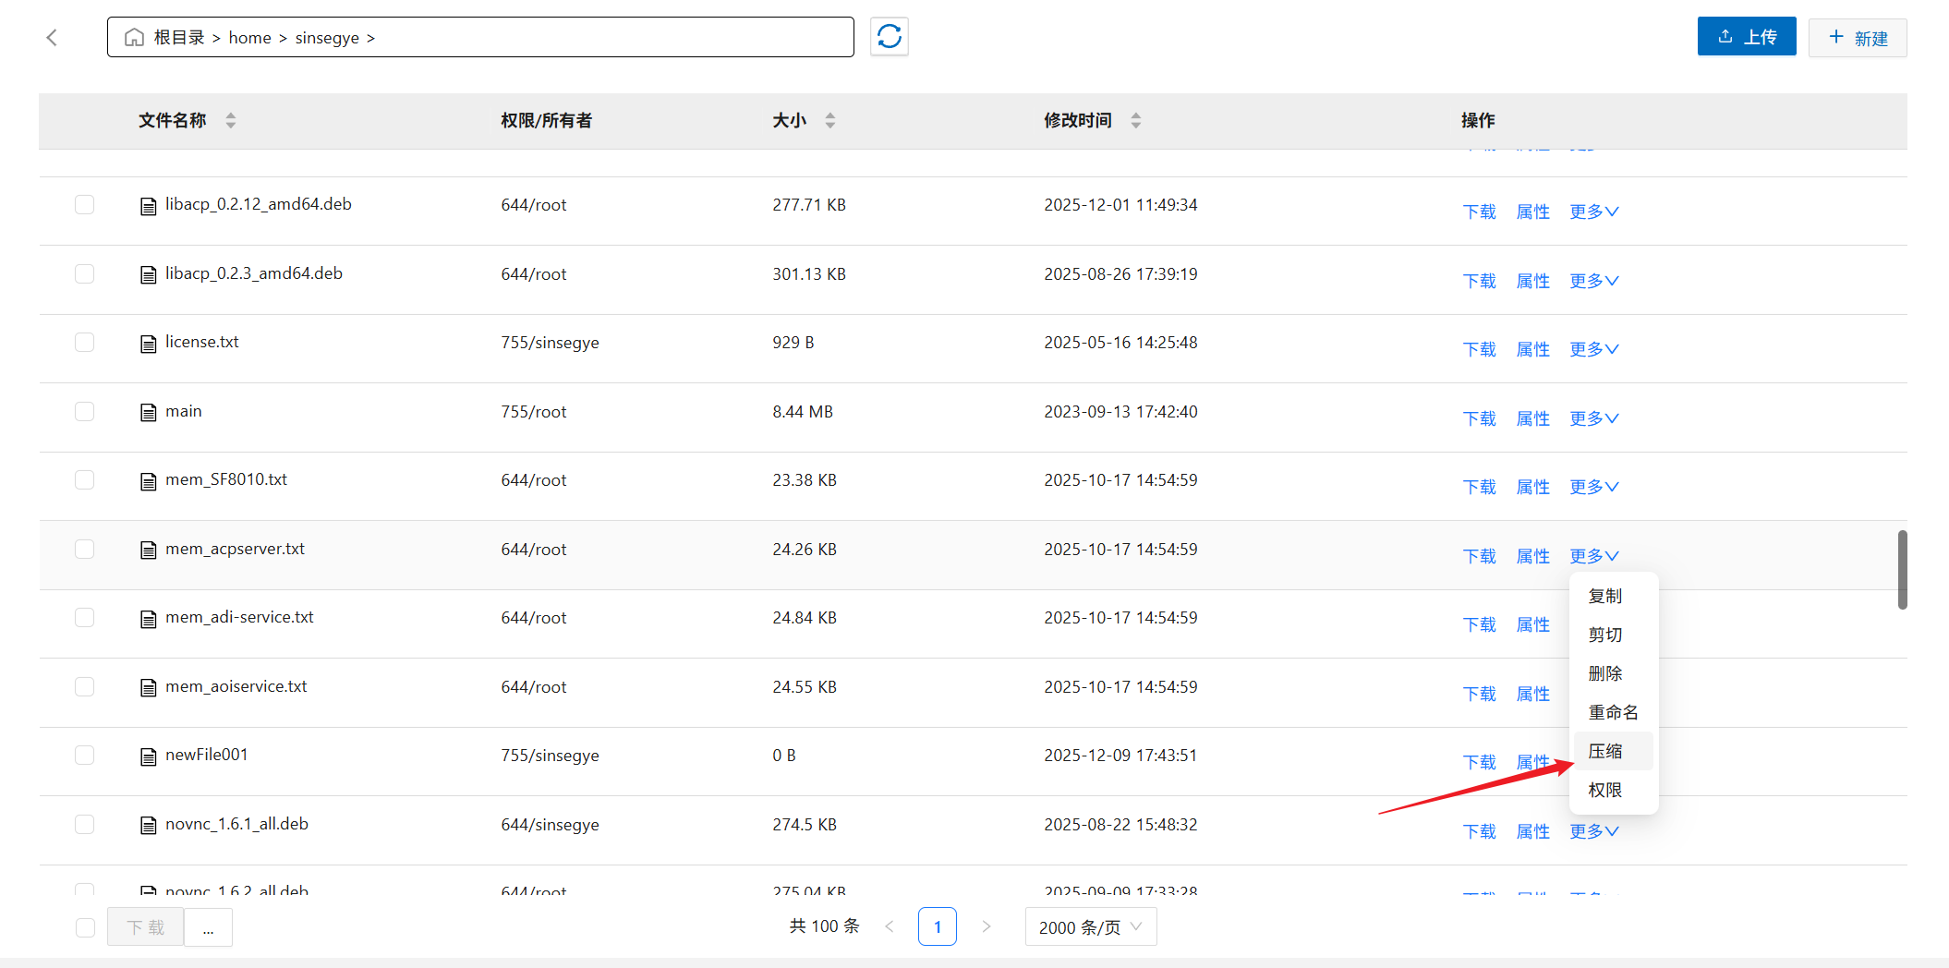This screenshot has height=968, width=1949.
Task: Sort by modified time arrows icon
Action: coord(1135,120)
